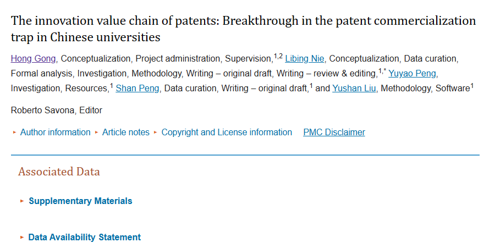Expand the Article notes section
Image resolution: width=484 pixels, height=248 pixels.
125,133
